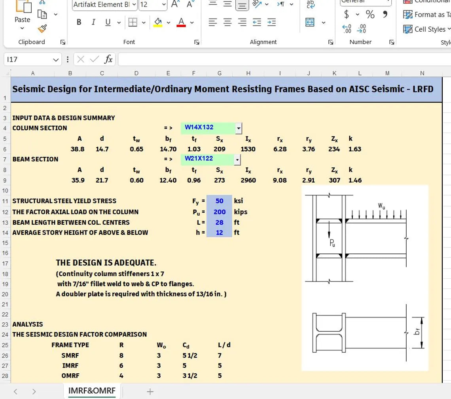Activate the Format Painter brush
The image size is (451, 399).
[42, 28]
